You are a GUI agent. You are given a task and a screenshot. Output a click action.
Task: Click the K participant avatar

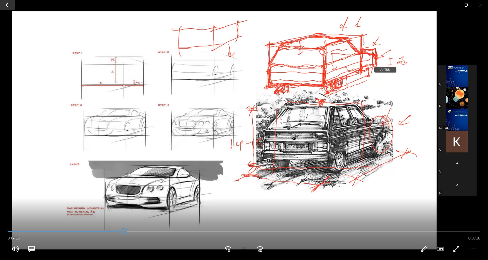click(457, 142)
